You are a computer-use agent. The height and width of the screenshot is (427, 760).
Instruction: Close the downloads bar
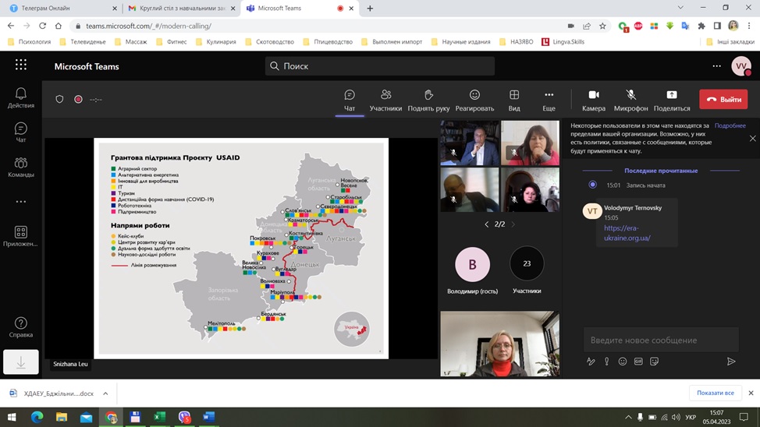(x=751, y=393)
